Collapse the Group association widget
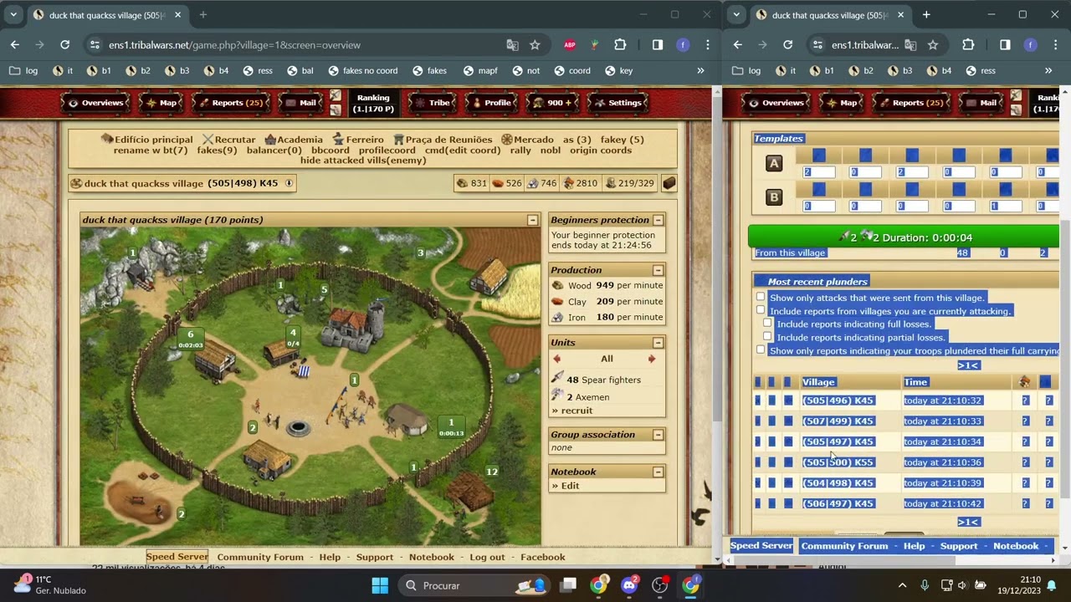Viewport: 1071px width, 602px height. tap(658, 435)
